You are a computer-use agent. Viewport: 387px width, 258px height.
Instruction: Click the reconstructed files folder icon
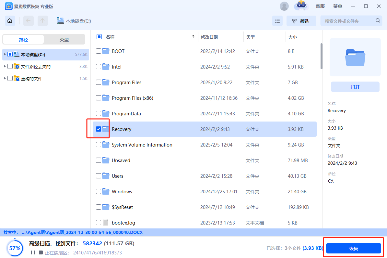(x=17, y=78)
